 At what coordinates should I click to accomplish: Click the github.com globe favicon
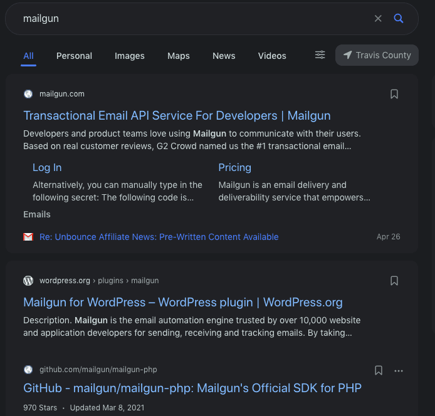(28, 370)
